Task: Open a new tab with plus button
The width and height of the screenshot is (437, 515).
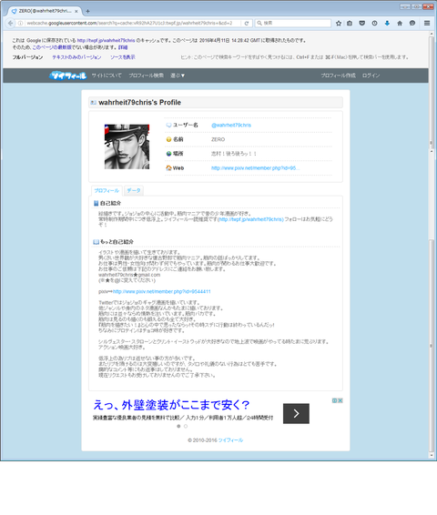Action: 87,11
